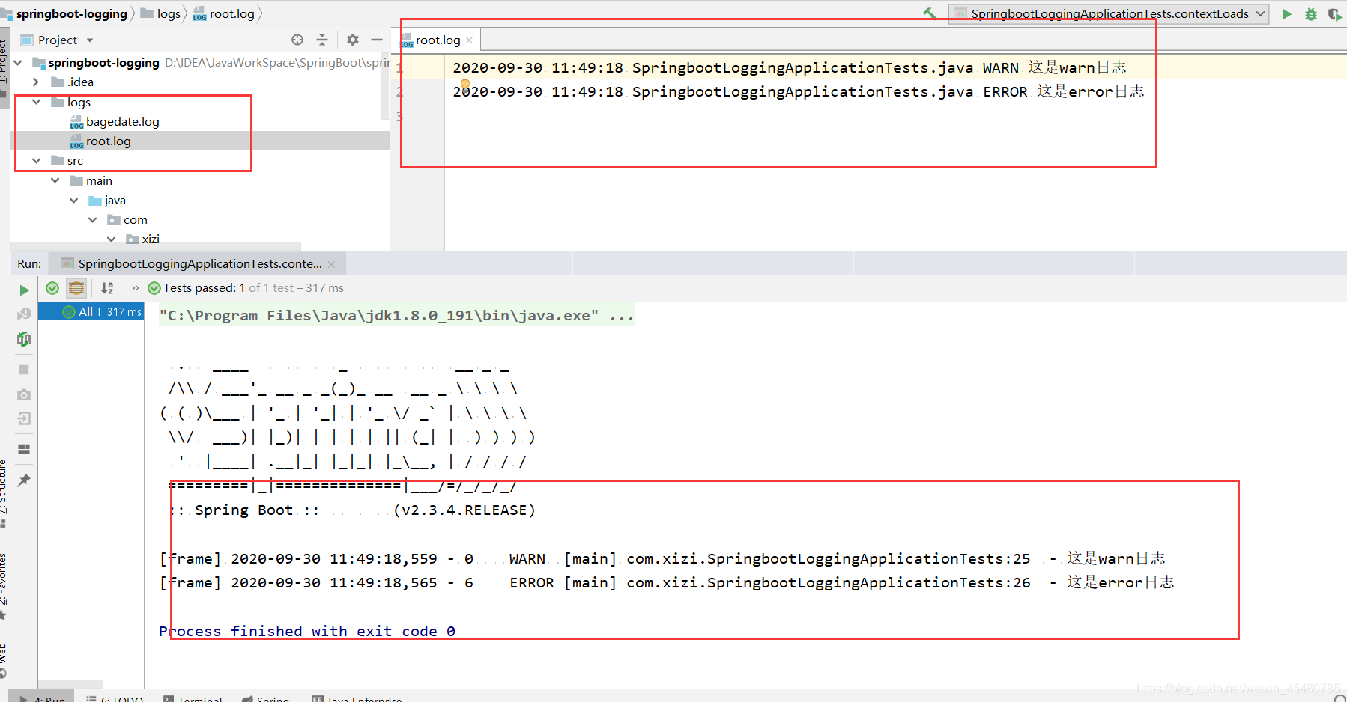The width and height of the screenshot is (1347, 702).
Task: Expand the .idea folder
Action: pyautogui.click(x=36, y=82)
